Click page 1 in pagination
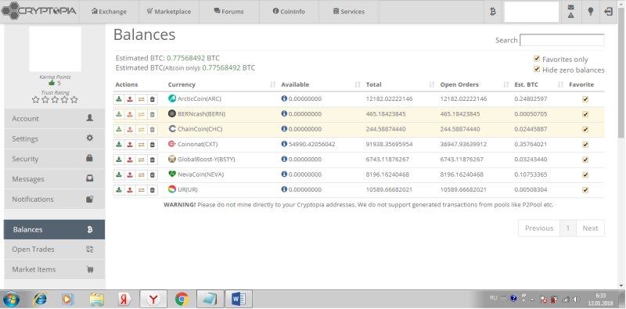 point(568,228)
